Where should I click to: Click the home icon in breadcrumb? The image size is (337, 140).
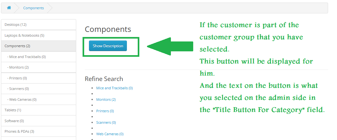click(9, 8)
